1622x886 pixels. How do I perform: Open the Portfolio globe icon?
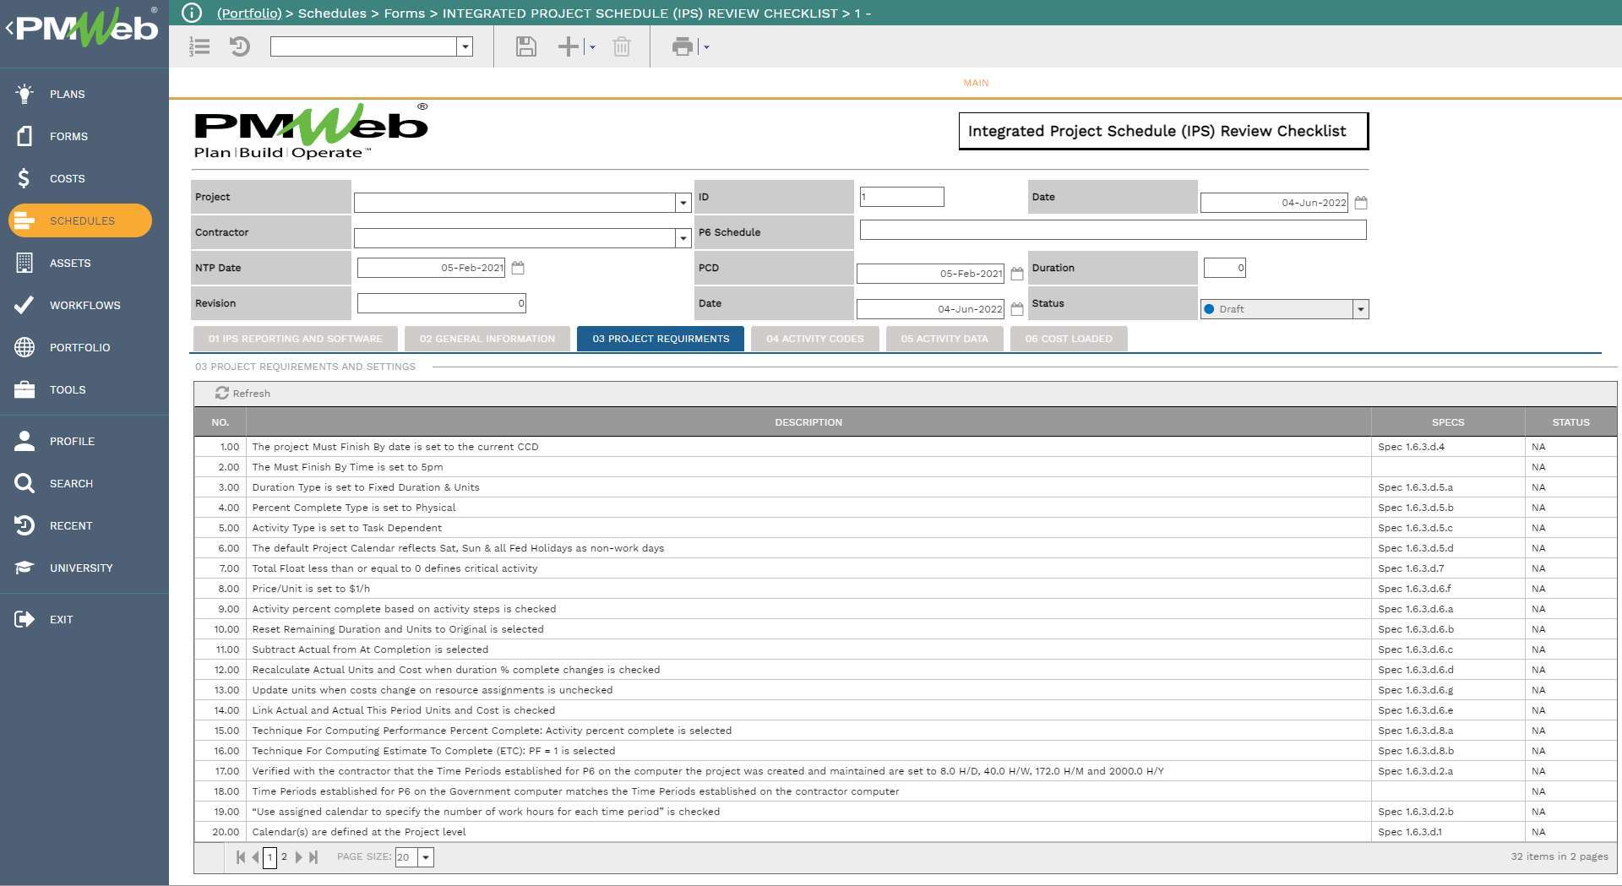point(24,347)
